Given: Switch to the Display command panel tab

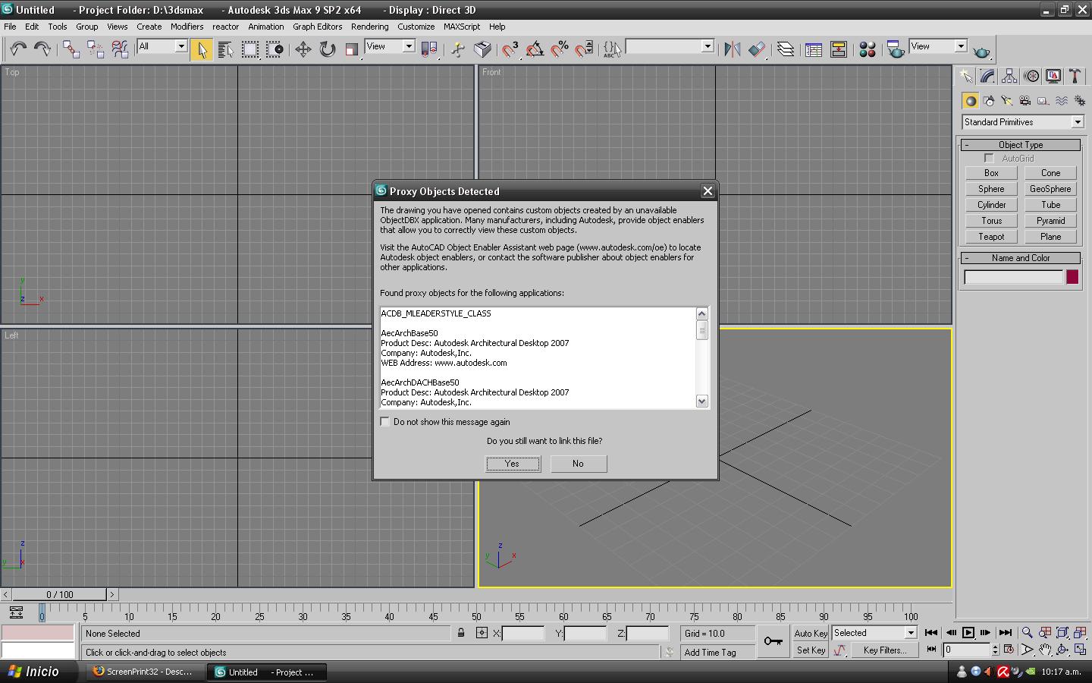Looking at the screenshot, I should tap(1053, 76).
